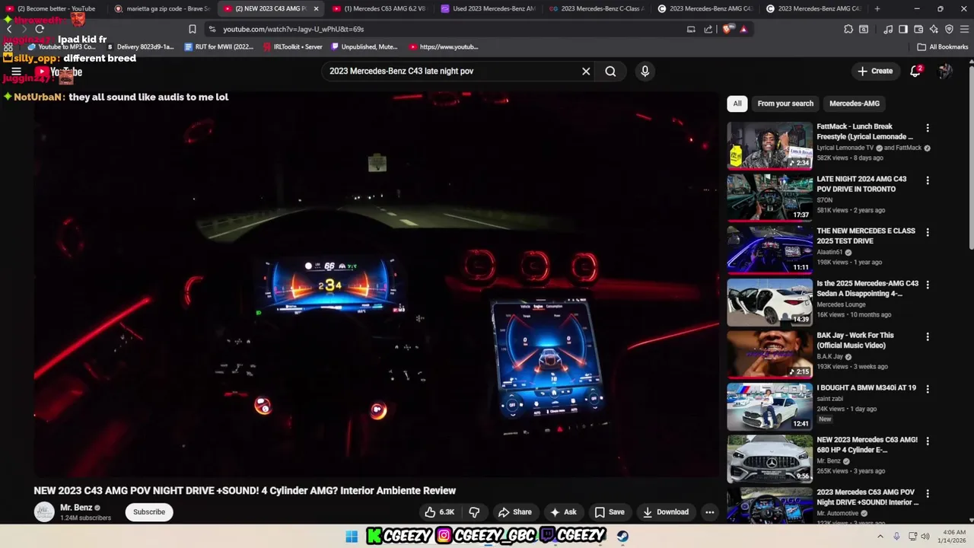Expand the system tray hidden icons chevron
Screen dimensions: 974x548
tap(880, 537)
